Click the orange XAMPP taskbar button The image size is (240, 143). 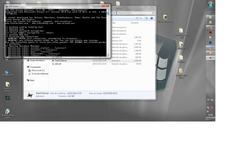click(210, 53)
